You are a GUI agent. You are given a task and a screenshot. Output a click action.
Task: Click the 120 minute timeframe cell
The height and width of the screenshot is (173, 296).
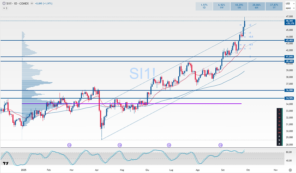click(279, 129)
